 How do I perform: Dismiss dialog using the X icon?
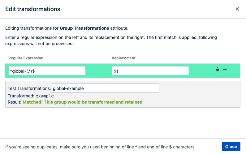237,9
